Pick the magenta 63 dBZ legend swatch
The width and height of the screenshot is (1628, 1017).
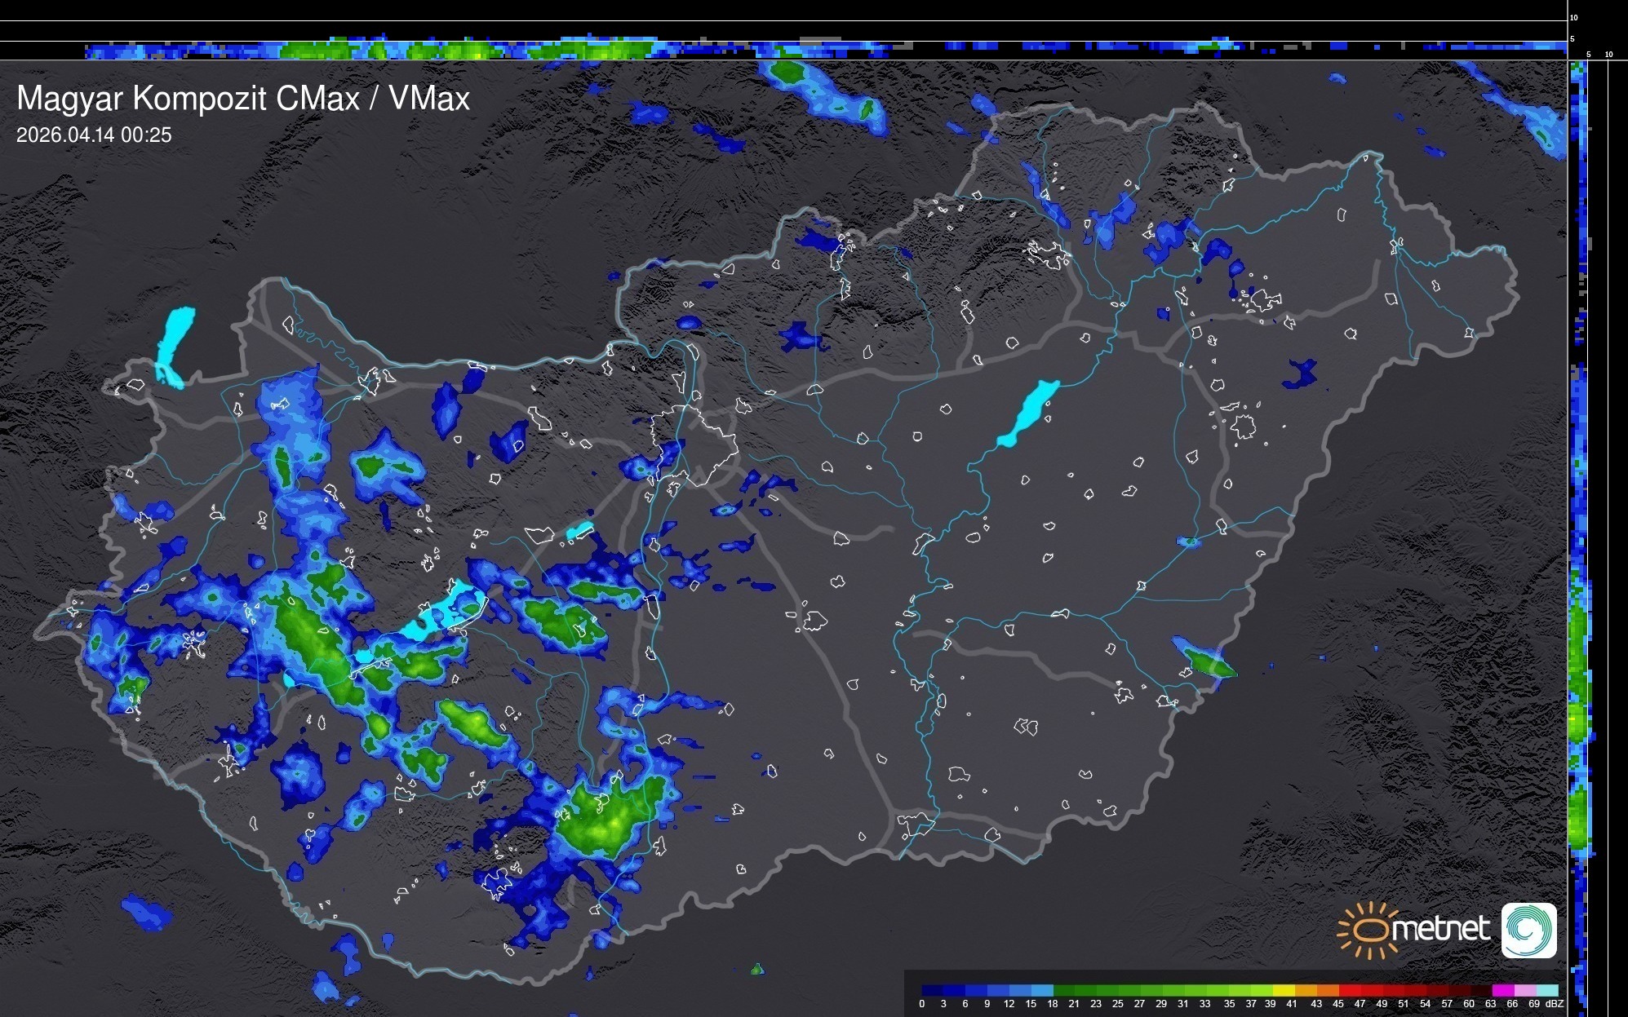(1502, 990)
